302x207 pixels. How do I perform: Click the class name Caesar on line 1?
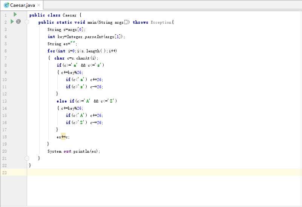point(70,15)
